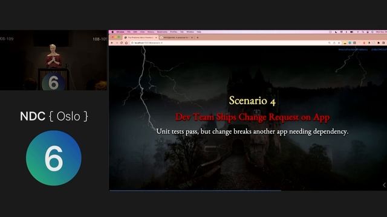Click "Dev Team Ships Change Request on App"

[x=252, y=117]
